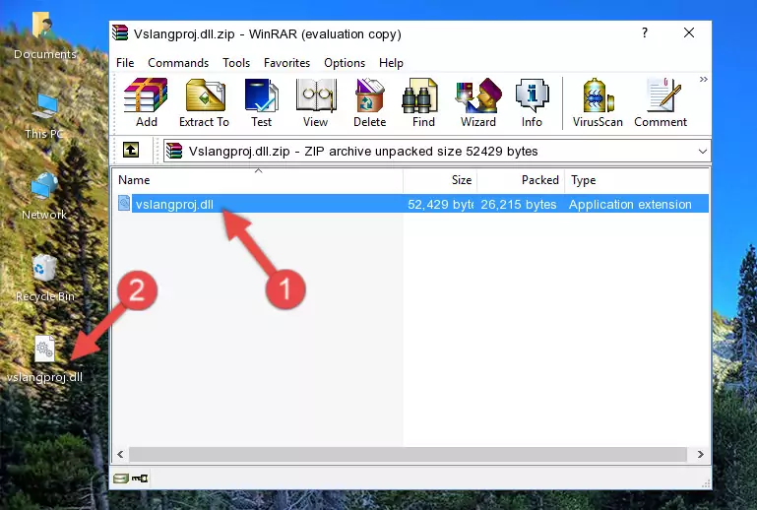This screenshot has width=757, height=510.
Task: Open the Favorites menu
Action: click(286, 63)
